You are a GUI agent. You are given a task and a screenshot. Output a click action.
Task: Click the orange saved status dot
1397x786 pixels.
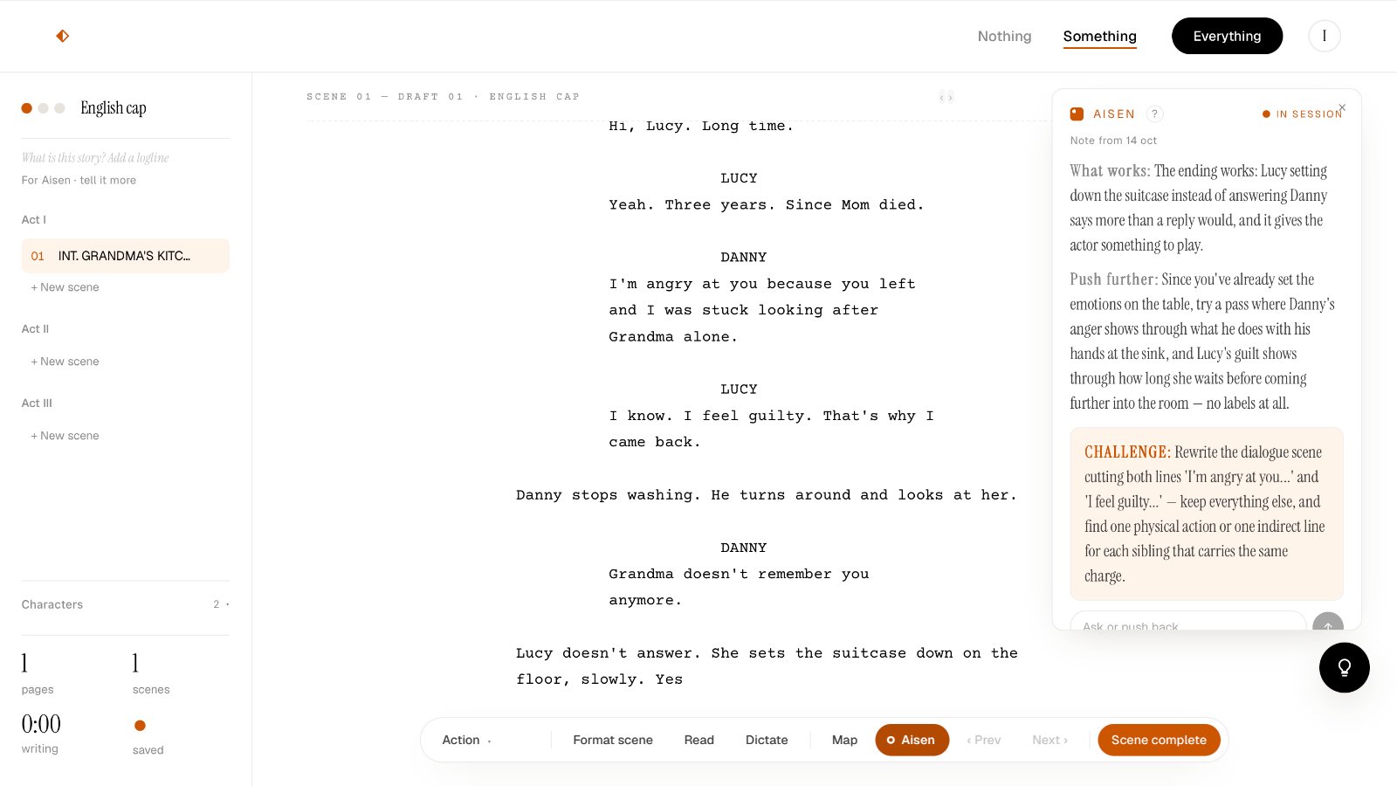click(x=140, y=725)
